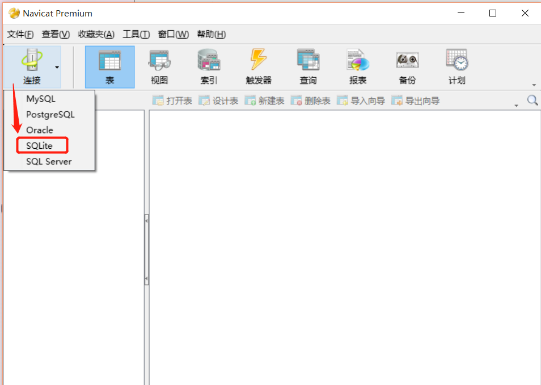
Task: Click the Navicat Premium title bar icon
Action: [14, 13]
